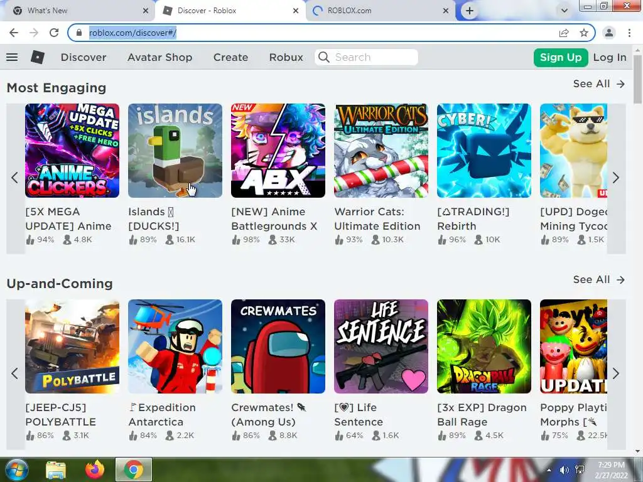Open the Chrome profile avatar icon
This screenshot has height=482, width=643.
(609, 33)
